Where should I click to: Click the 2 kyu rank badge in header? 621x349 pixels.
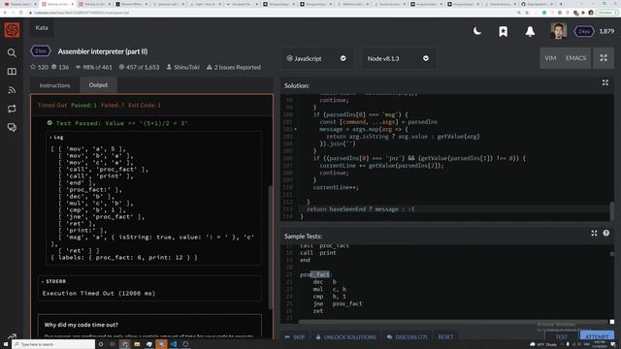(x=584, y=31)
